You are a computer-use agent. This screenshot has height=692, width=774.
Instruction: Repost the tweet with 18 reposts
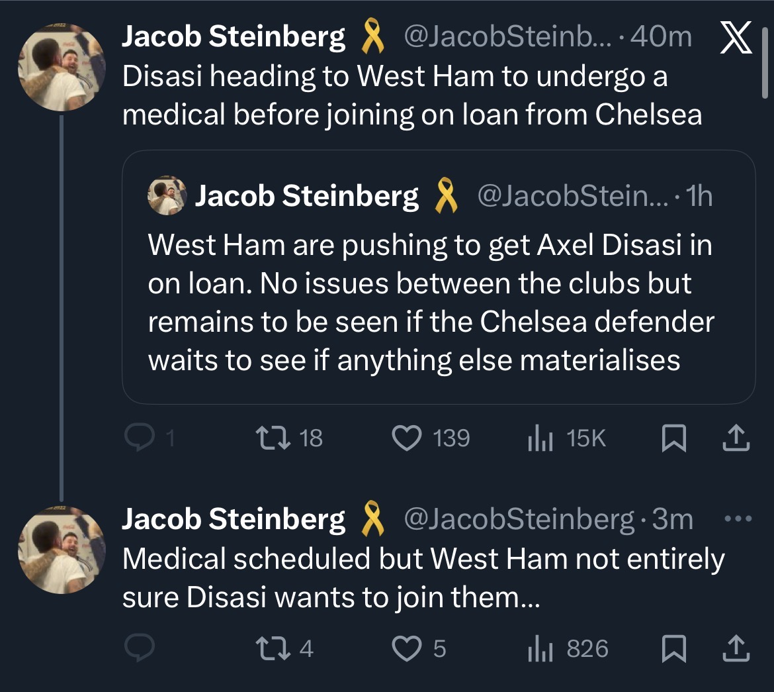click(271, 438)
